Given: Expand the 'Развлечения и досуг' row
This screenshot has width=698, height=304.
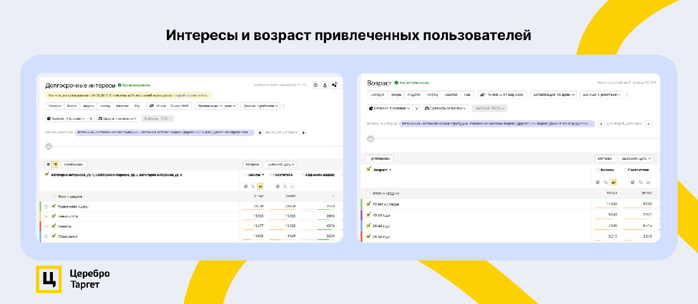Looking at the screenshot, I should tap(47, 206).
